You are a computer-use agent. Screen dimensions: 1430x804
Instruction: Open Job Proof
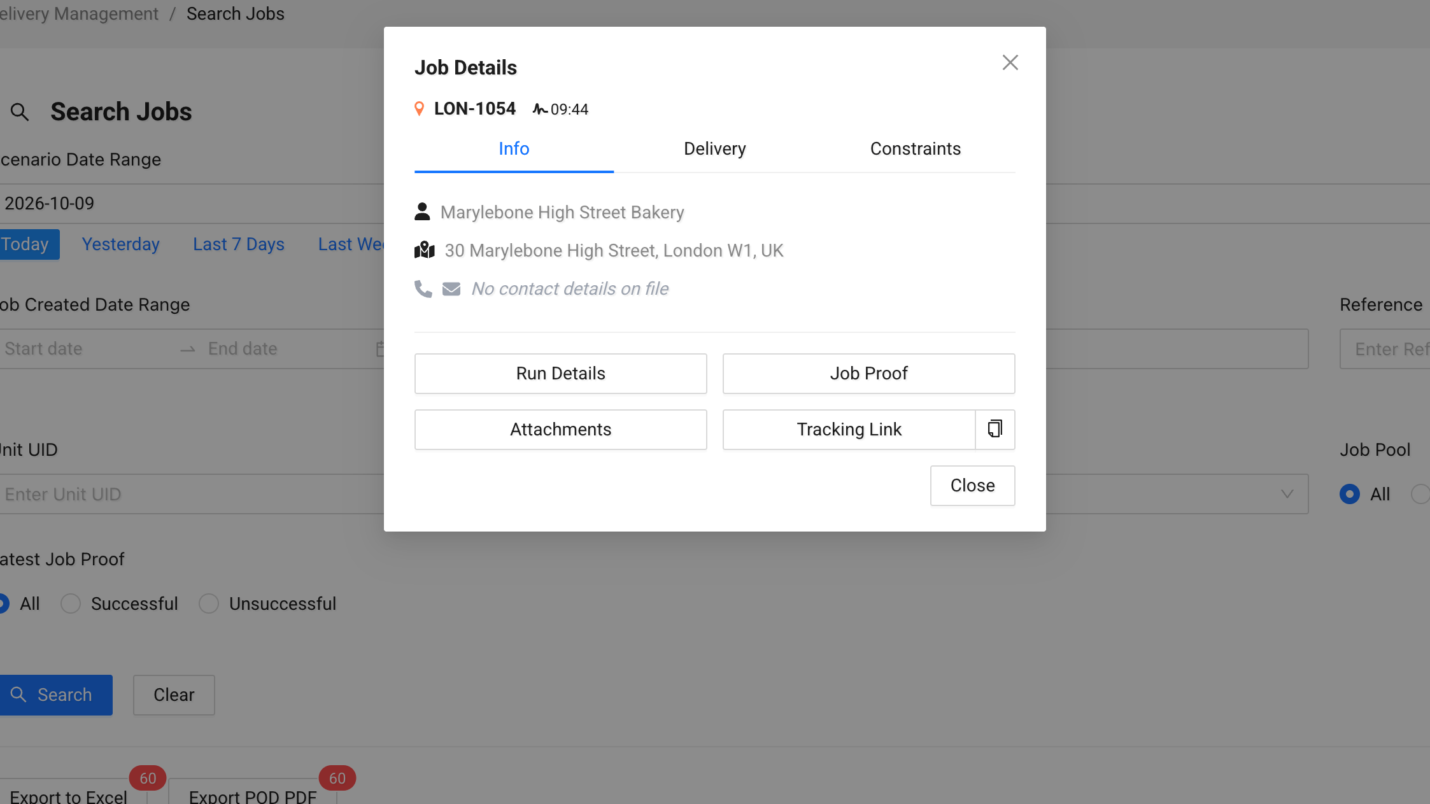point(868,374)
